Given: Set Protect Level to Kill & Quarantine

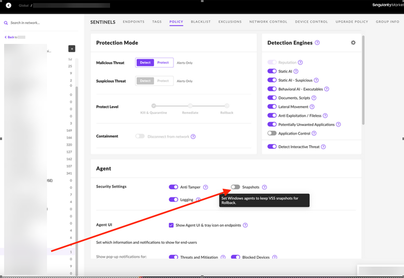Looking at the screenshot, I should (154, 105).
